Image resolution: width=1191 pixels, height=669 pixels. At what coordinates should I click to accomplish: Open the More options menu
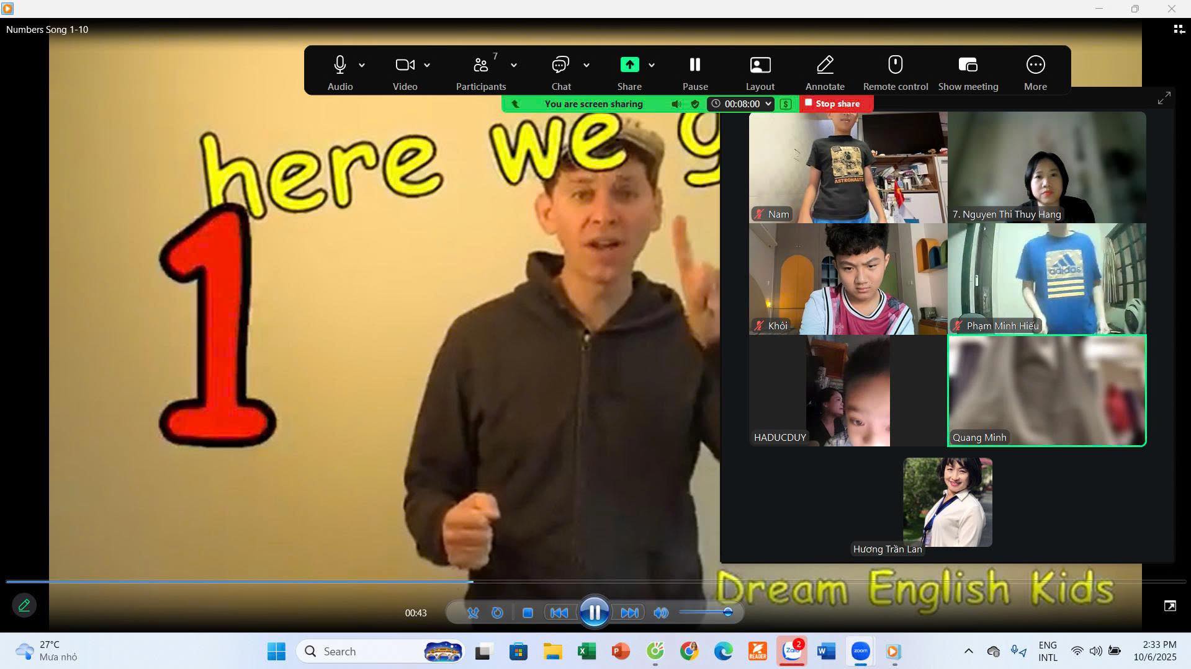click(x=1035, y=71)
